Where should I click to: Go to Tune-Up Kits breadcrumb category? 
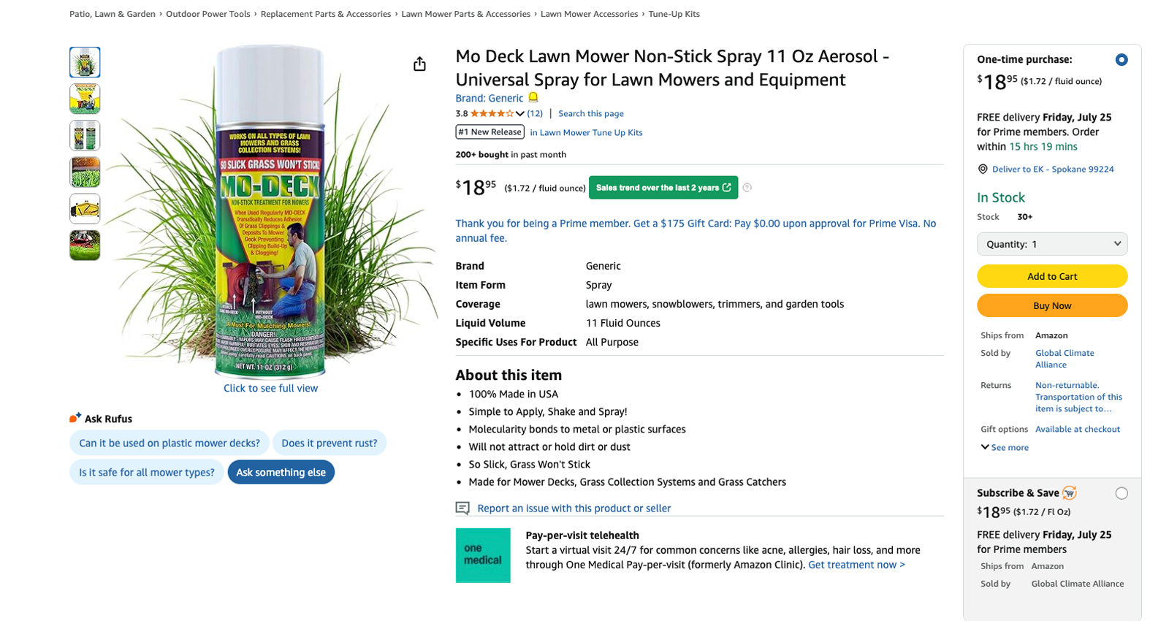pos(674,14)
